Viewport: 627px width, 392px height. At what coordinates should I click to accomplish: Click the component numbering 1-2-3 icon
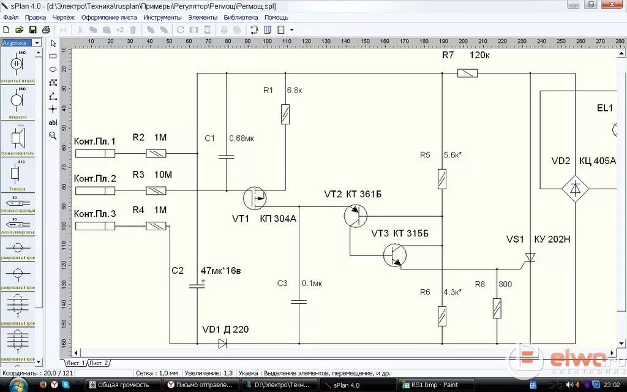[x=254, y=29]
